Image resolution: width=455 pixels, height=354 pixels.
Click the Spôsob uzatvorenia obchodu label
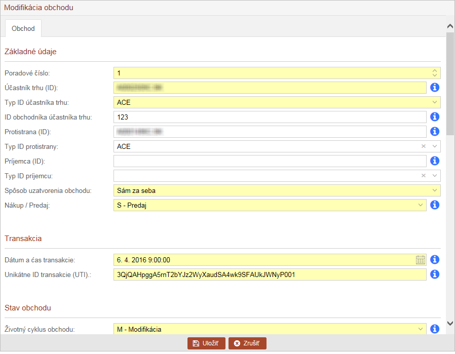click(48, 191)
